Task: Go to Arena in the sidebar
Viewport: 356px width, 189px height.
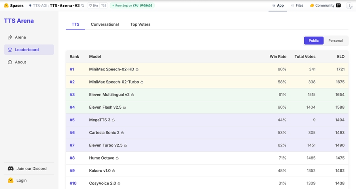Action: coord(20,37)
